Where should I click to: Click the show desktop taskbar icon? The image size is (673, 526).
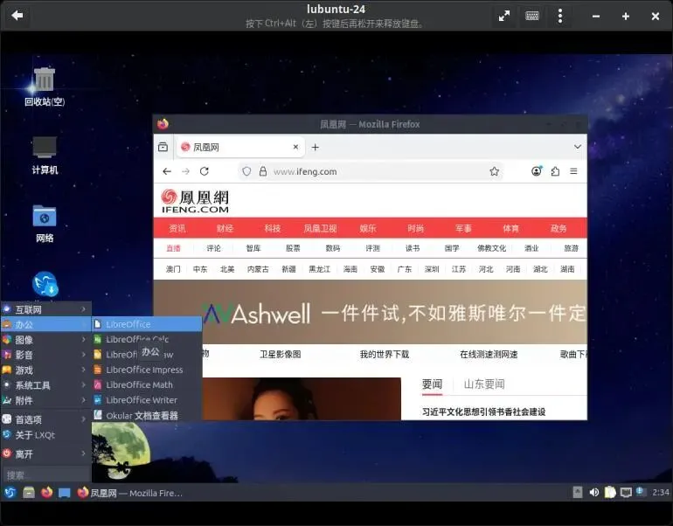65,493
